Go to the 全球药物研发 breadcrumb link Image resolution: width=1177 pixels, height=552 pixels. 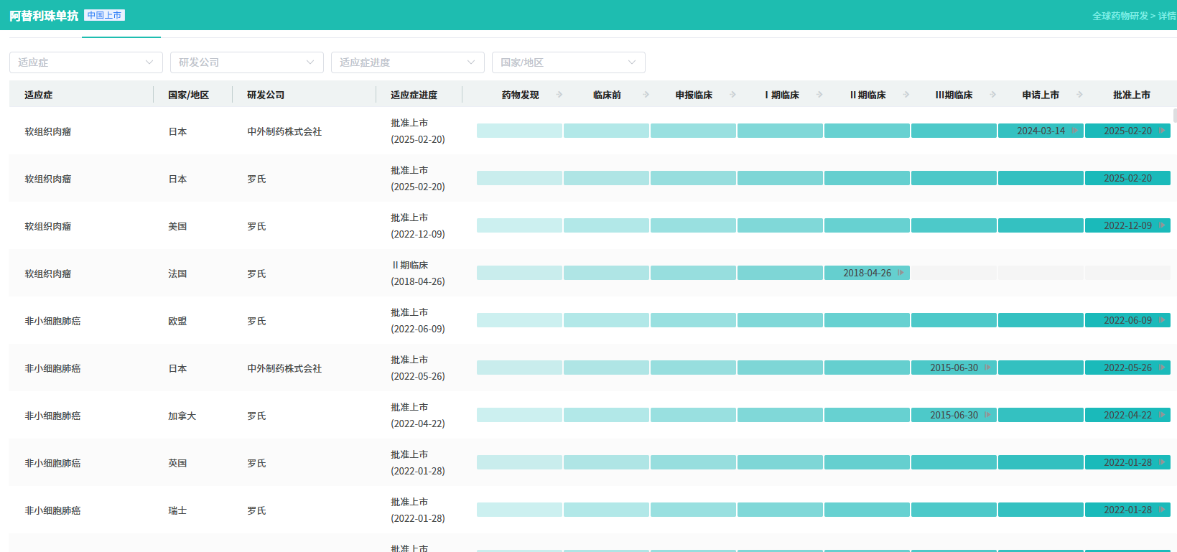(1120, 16)
